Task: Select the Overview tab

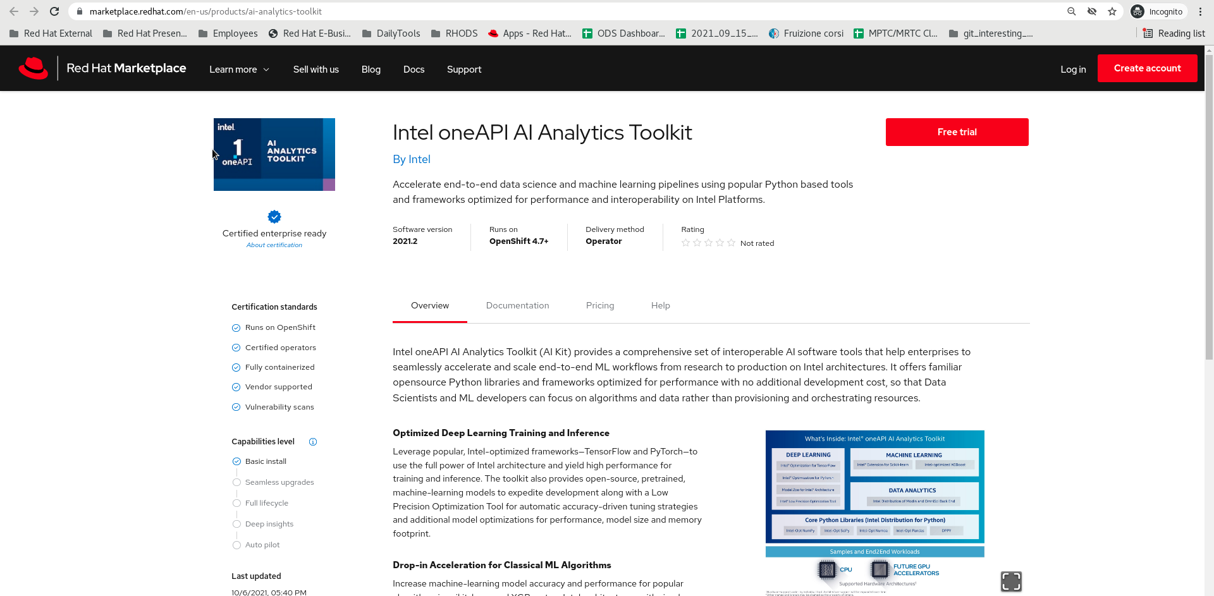Action: (430, 305)
